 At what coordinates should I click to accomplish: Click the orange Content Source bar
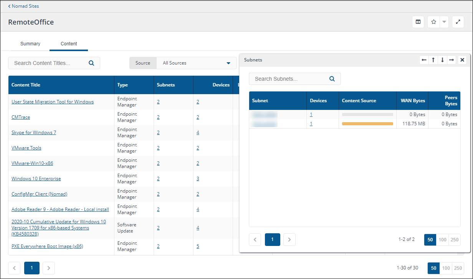point(367,124)
